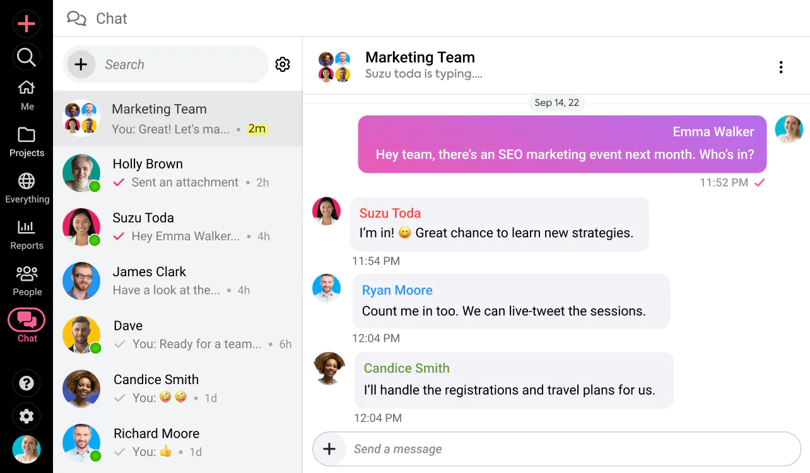Open the Chat section icon
This screenshot has width=810, height=473.
coord(26,322)
